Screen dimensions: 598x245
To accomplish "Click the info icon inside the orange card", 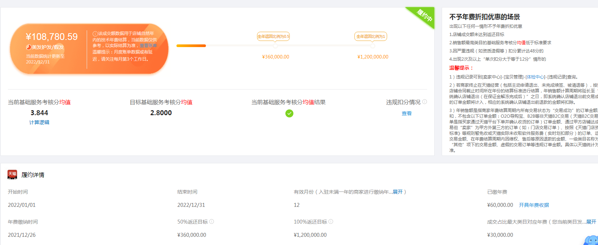I will (x=95, y=34).
